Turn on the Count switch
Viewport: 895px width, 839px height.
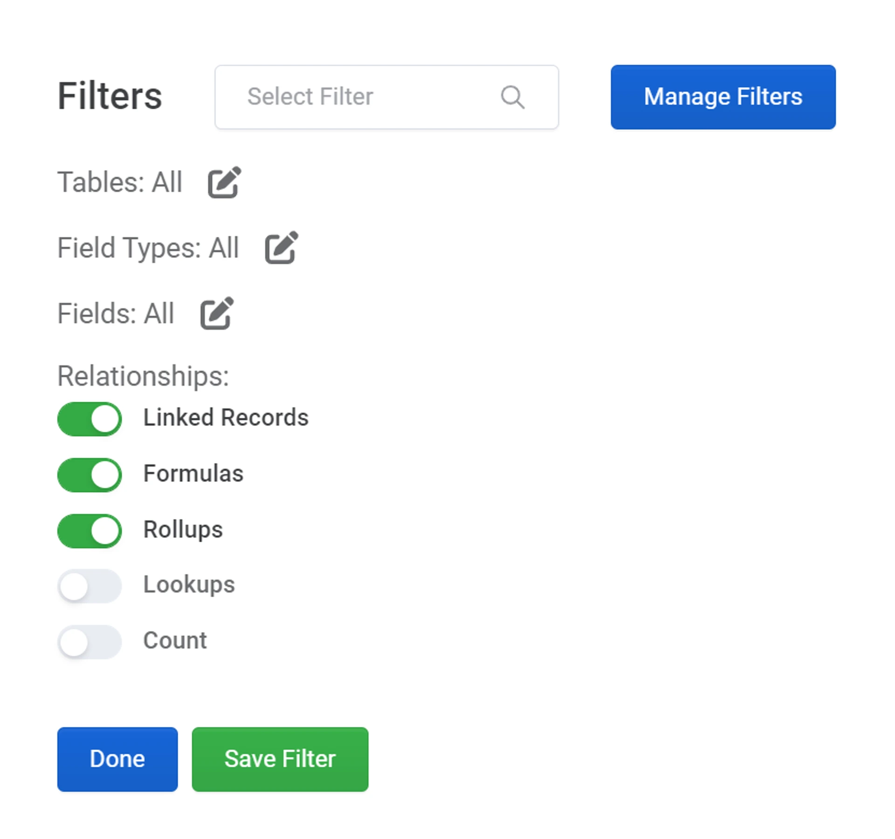89,642
